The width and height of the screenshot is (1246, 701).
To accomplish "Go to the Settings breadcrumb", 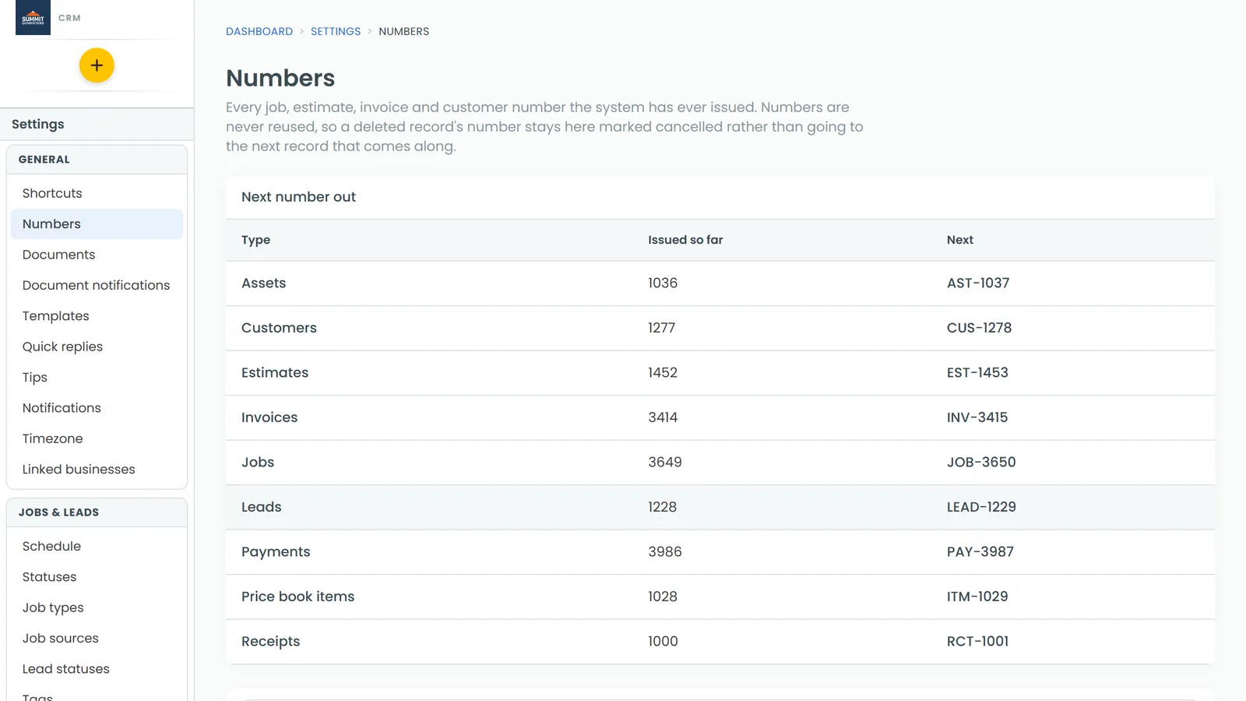I will (x=336, y=31).
